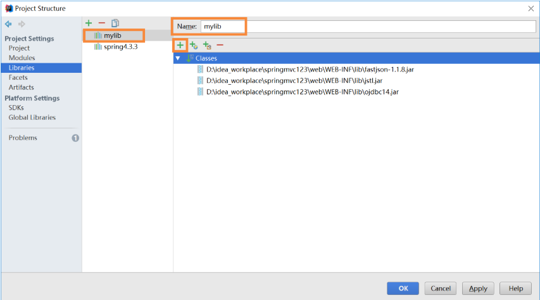
Task: Select the jstl.jar path entry
Action: point(294,80)
